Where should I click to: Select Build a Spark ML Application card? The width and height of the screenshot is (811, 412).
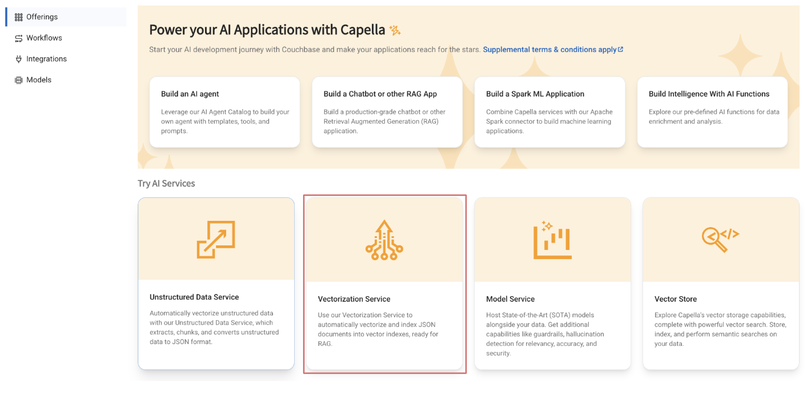550,112
